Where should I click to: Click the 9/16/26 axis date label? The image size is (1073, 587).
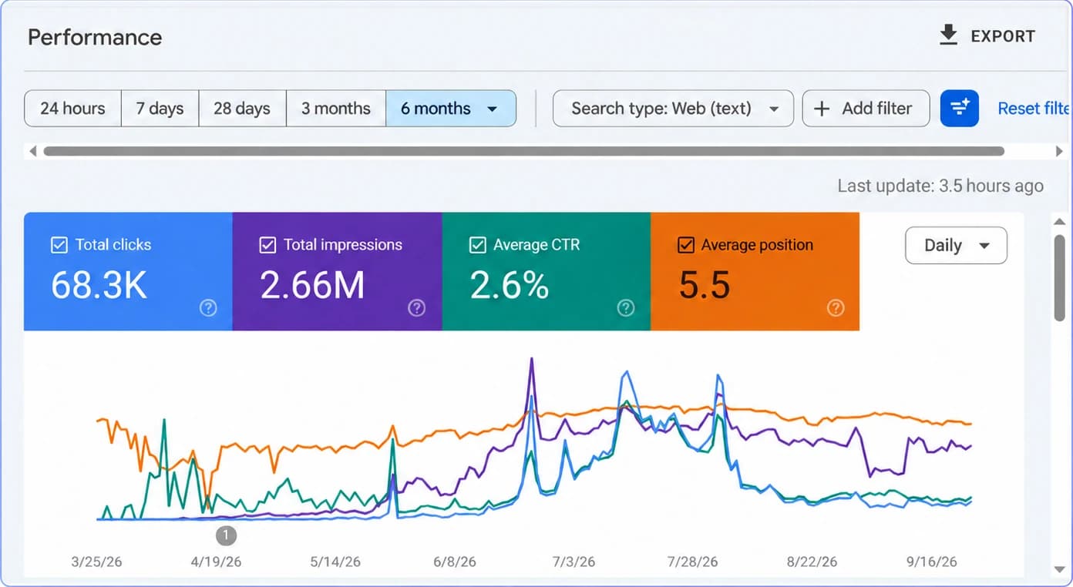click(932, 562)
